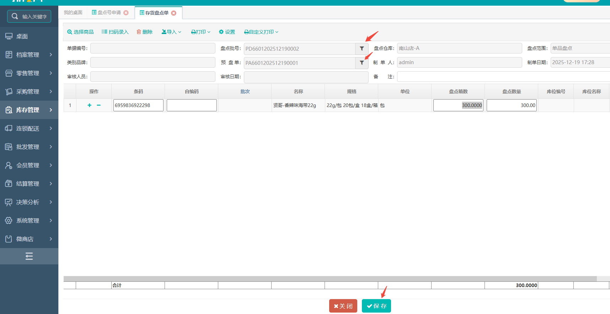Click 盘点数量 cell 300.00
The height and width of the screenshot is (314, 610).
pos(512,105)
